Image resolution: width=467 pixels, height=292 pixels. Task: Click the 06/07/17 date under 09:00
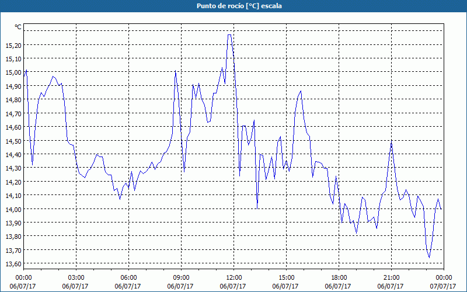(180, 286)
